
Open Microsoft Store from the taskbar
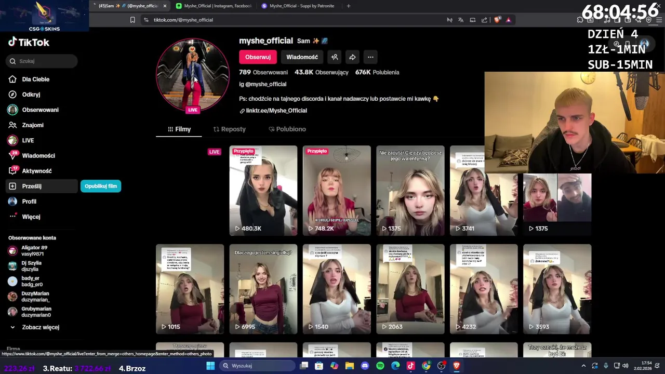point(319,366)
